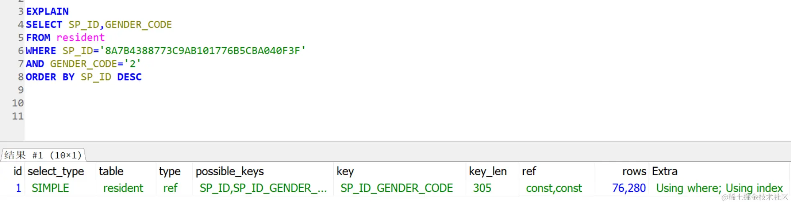Click the const,const ref cell
The height and width of the screenshot is (204, 791).
[x=554, y=188]
